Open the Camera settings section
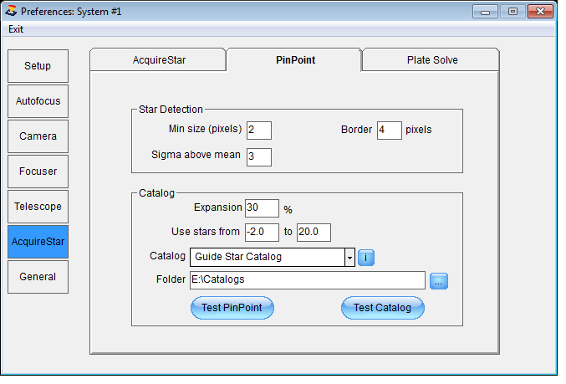The image size is (566, 384). (38, 138)
